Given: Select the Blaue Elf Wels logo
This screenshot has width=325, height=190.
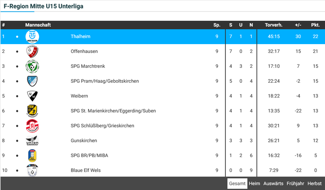Looking at the screenshot, I should pos(32,170).
